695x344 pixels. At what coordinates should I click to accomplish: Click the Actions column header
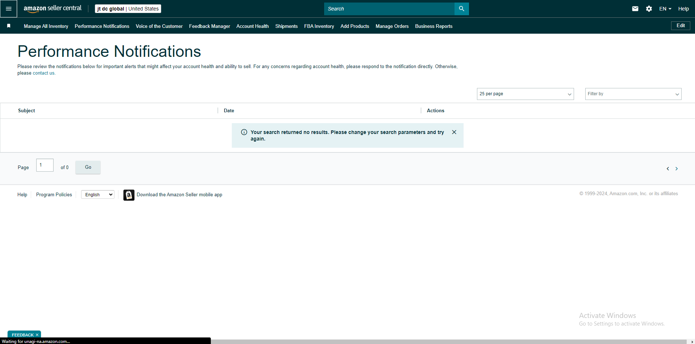tap(435, 111)
